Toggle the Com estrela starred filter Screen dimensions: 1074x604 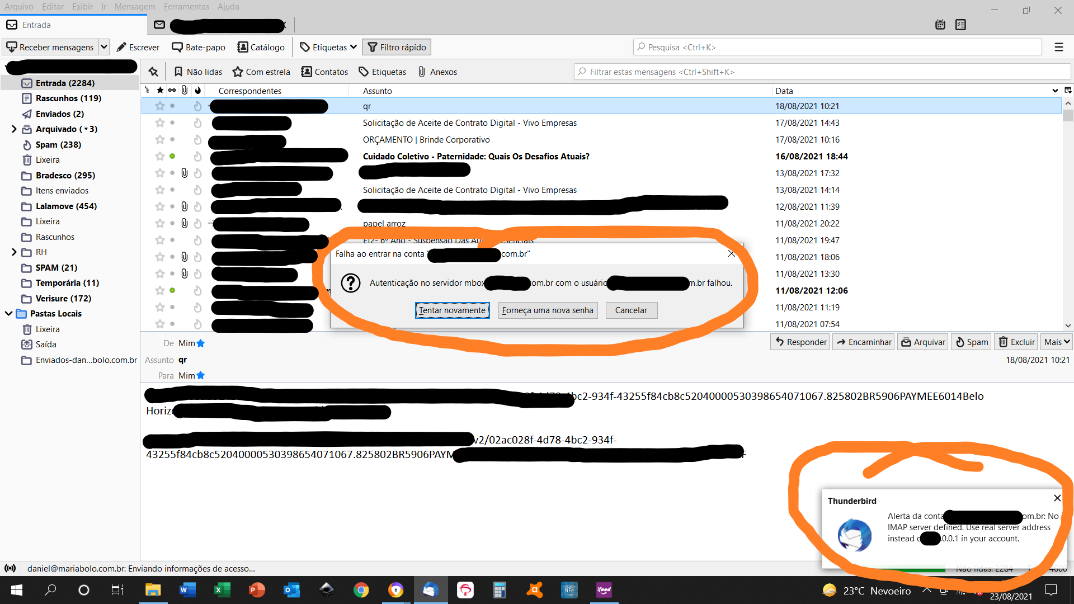click(261, 72)
